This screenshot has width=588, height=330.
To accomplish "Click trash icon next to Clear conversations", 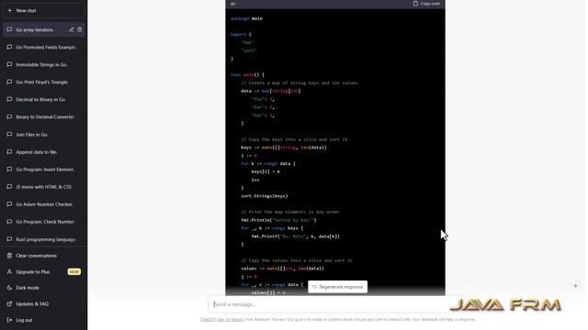I will [10, 256].
